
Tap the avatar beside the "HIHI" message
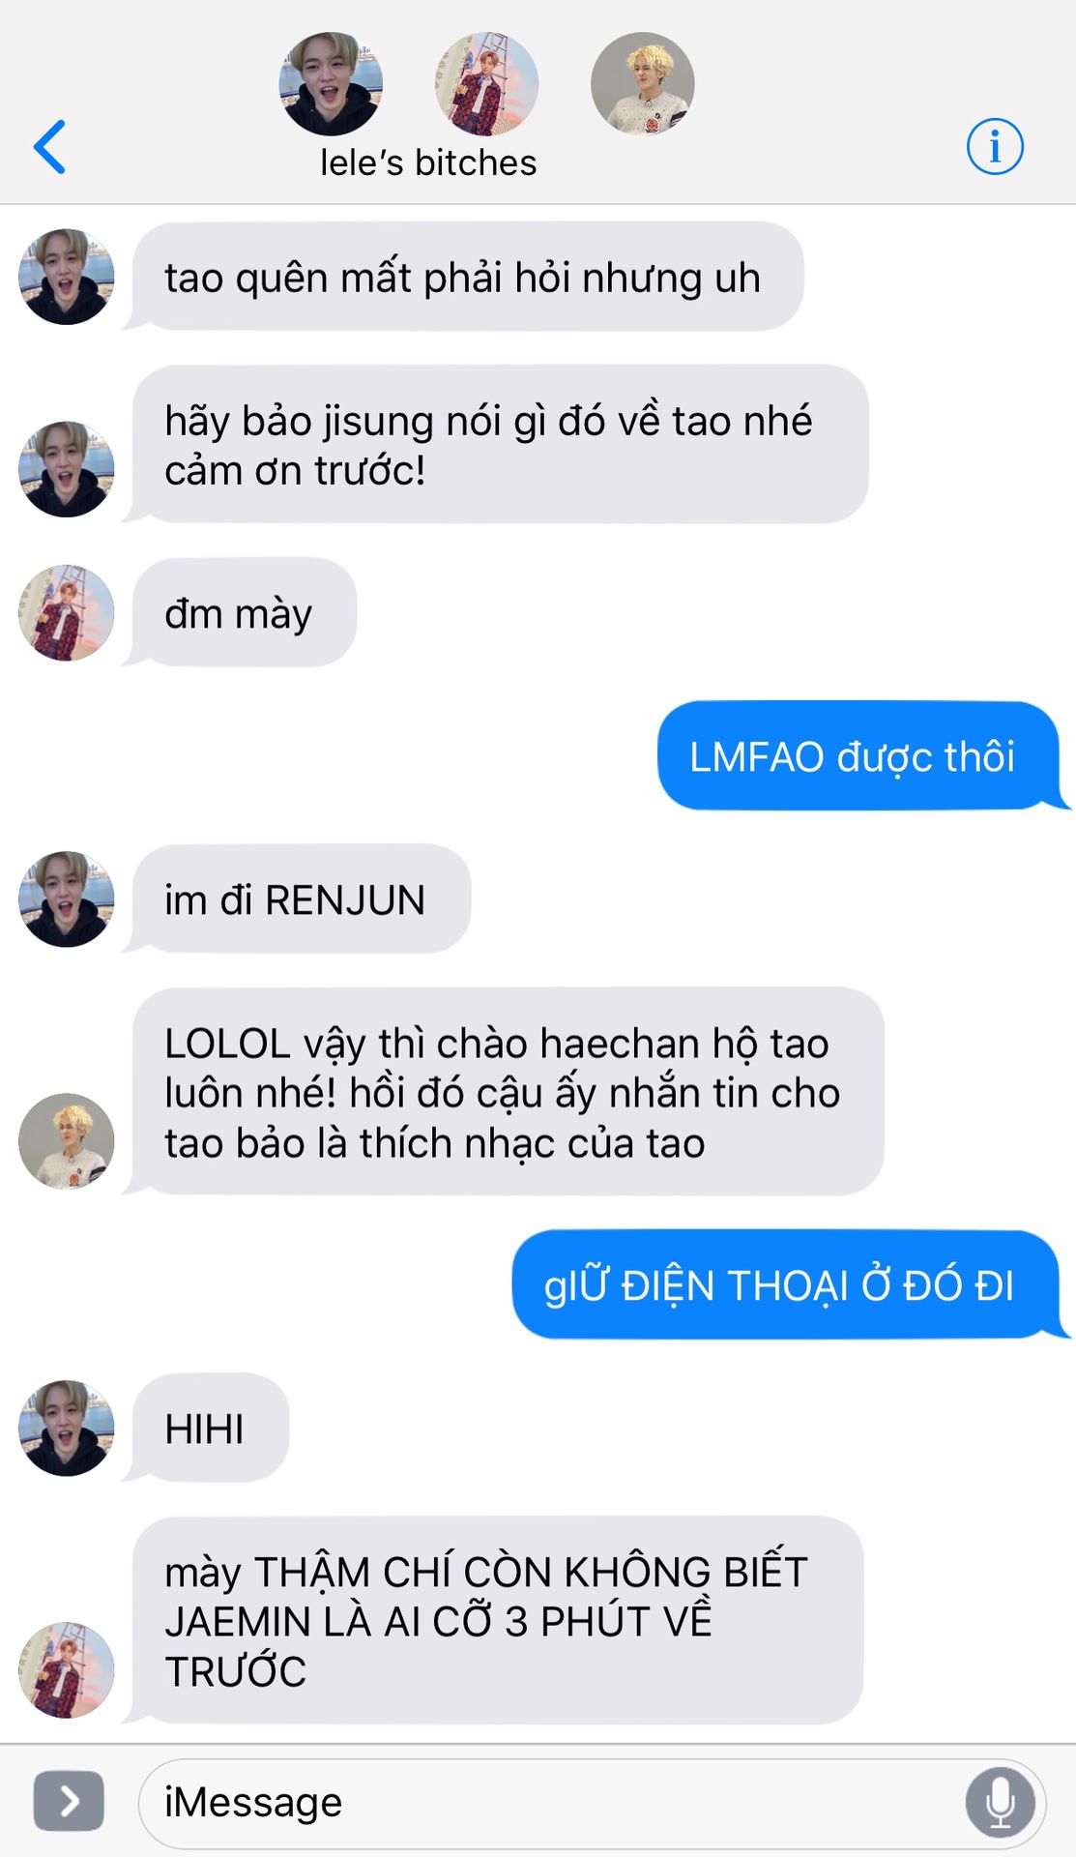click(67, 1429)
